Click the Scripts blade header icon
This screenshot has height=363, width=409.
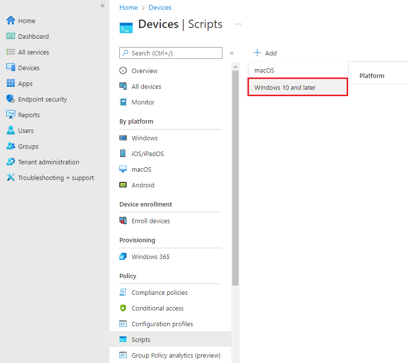126,27
